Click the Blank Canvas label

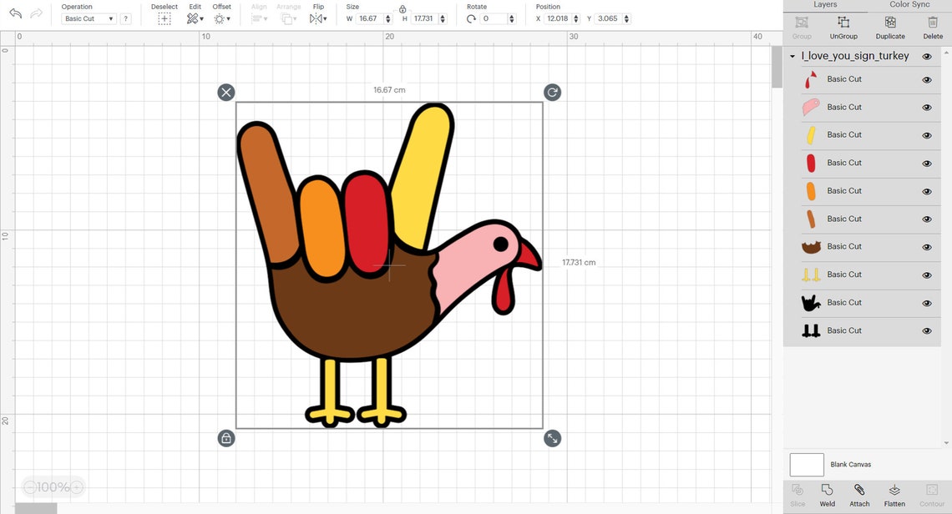click(849, 465)
